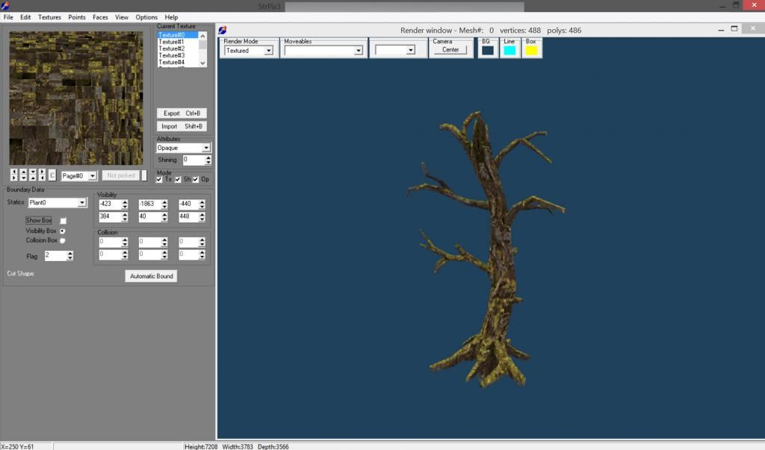This screenshot has height=450, width=765.
Task: Select the Collision Box radio button
Action: tap(63, 240)
